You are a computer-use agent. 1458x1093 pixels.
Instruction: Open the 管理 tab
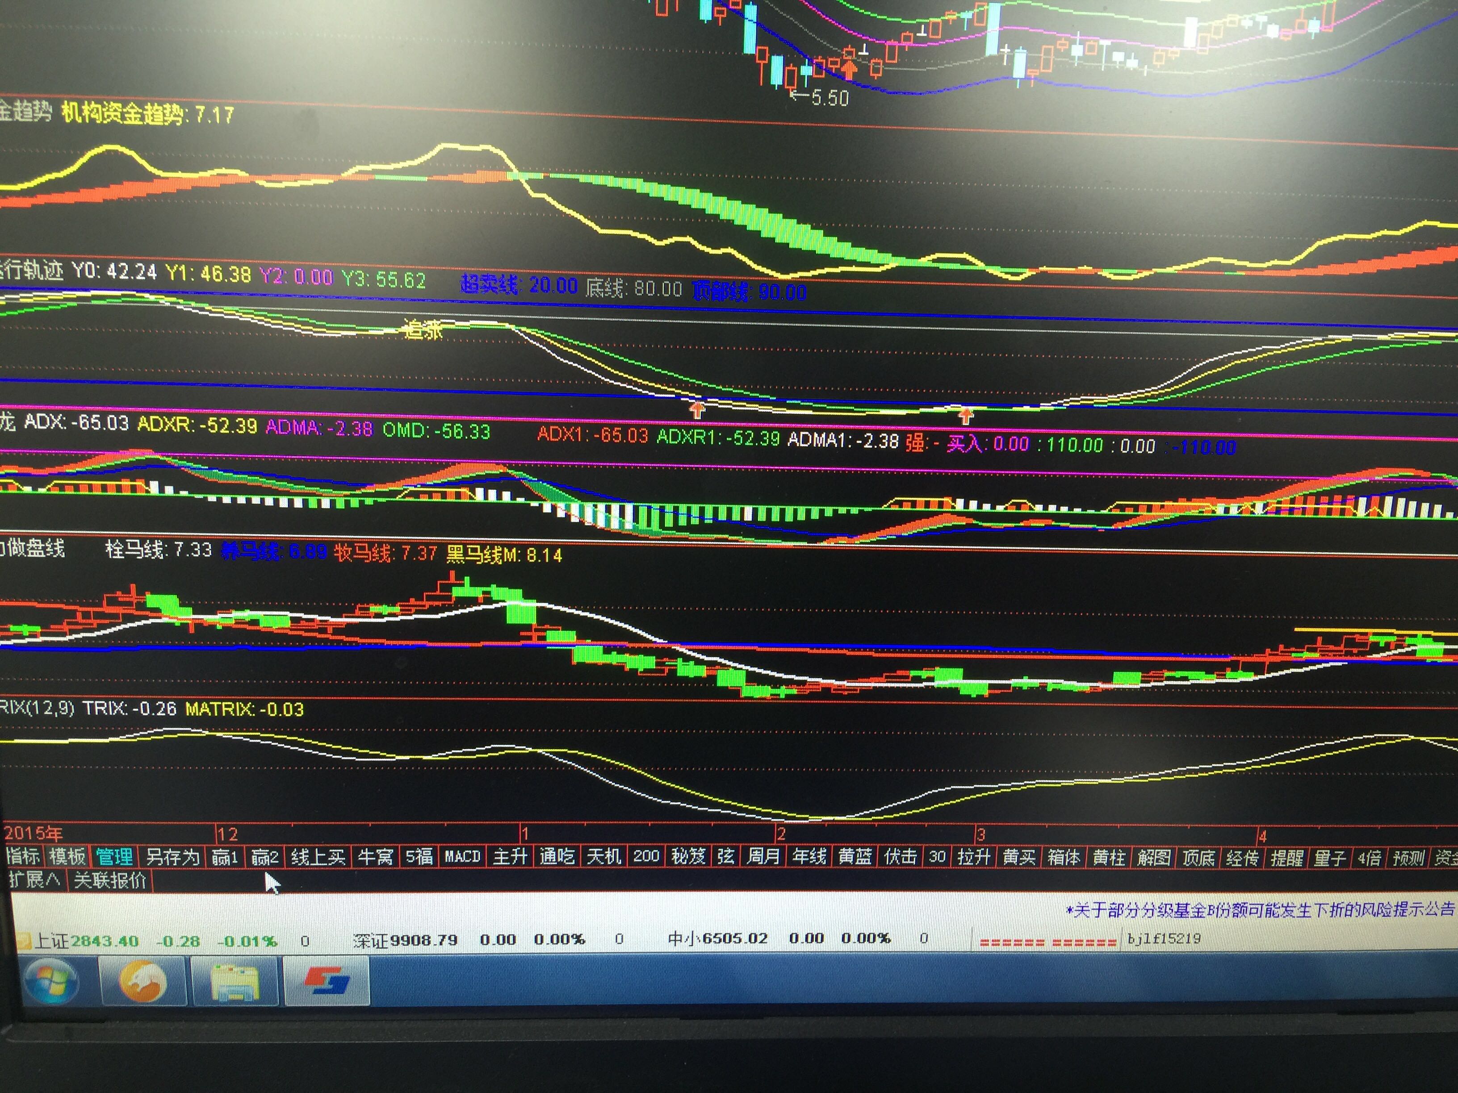(x=114, y=856)
